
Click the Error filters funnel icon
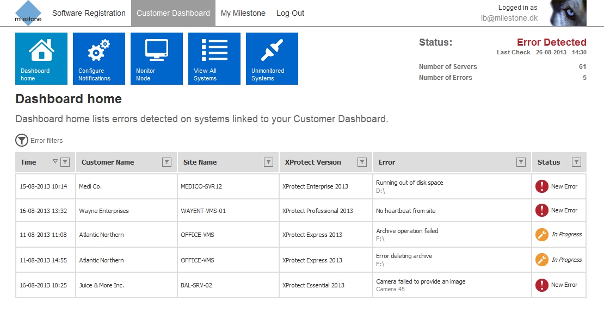tap(22, 140)
